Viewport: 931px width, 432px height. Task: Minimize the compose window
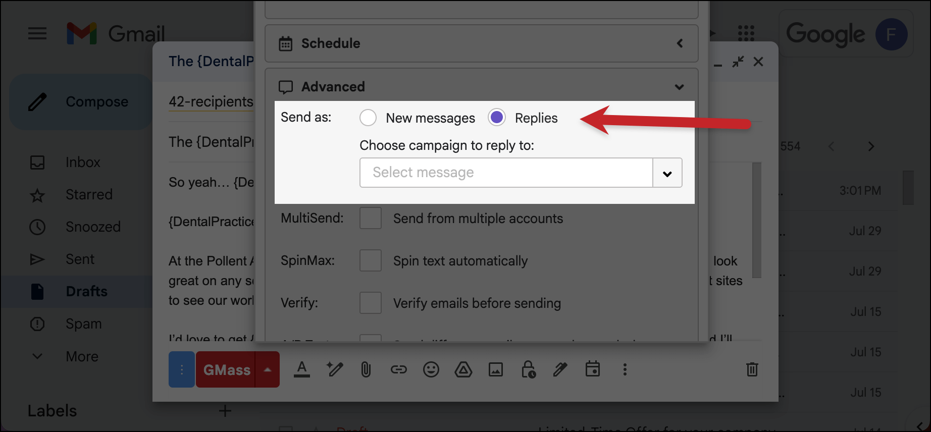point(718,65)
